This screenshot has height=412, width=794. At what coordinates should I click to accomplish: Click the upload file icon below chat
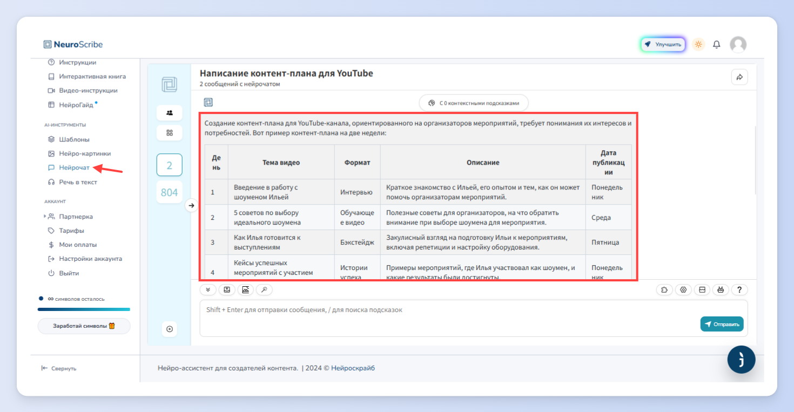pos(227,290)
